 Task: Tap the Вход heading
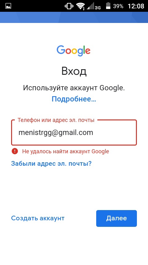(x=74, y=71)
